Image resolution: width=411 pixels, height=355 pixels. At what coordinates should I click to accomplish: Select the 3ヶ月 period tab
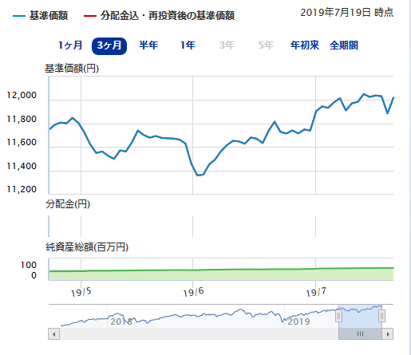coord(109,46)
